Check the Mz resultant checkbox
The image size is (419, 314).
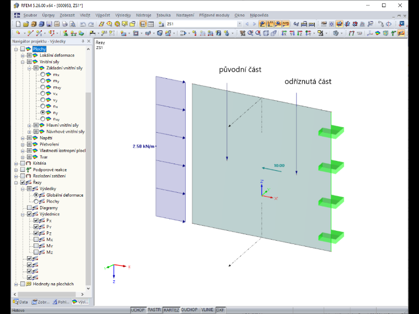tap(36, 252)
